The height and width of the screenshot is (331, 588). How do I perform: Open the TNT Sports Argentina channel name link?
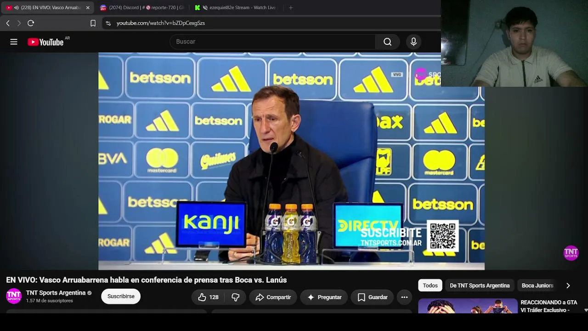pos(56,293)
